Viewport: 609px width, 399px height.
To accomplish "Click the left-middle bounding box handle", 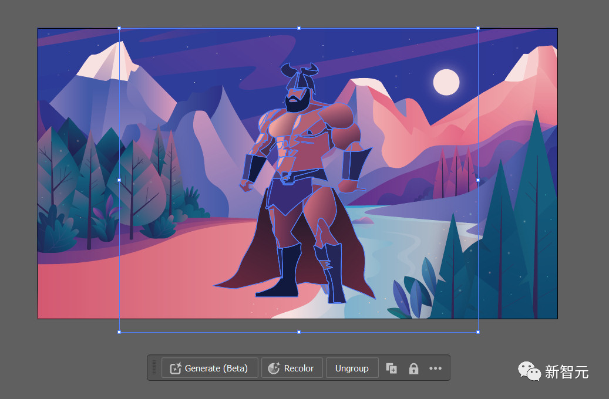I will [119, 180].
